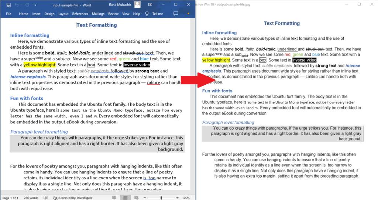
Task: Open the Mailings ribbon tab
Action: point(98,14)
